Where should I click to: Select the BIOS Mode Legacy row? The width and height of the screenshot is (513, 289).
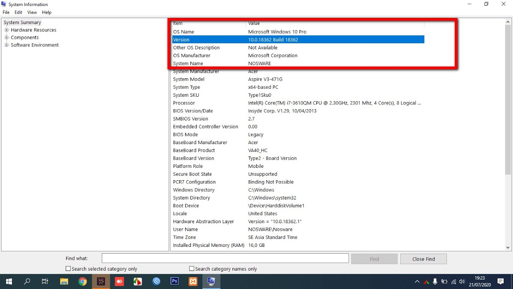[x=298, y=134]
